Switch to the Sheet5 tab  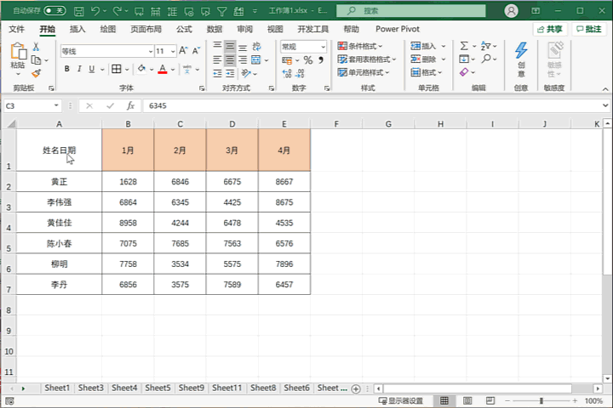point(158,388)
